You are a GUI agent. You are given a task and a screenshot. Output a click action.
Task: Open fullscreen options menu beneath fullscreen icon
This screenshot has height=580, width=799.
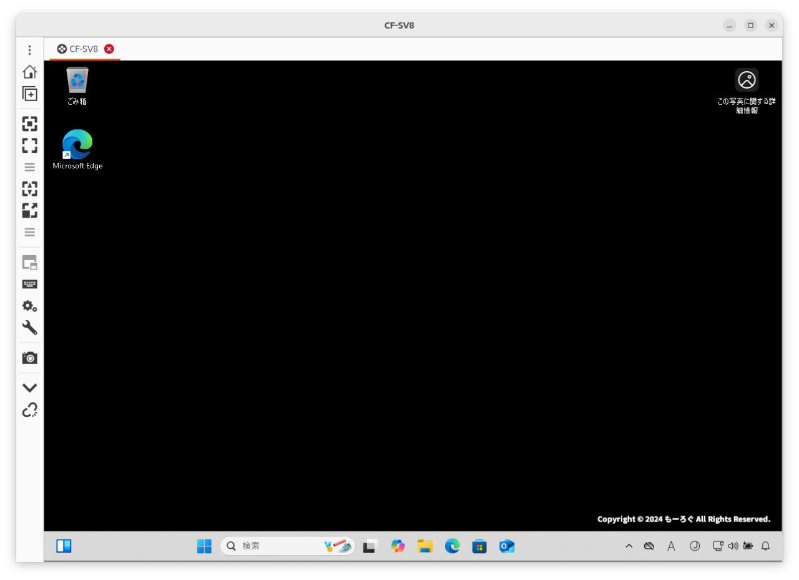tap(29, 167)
